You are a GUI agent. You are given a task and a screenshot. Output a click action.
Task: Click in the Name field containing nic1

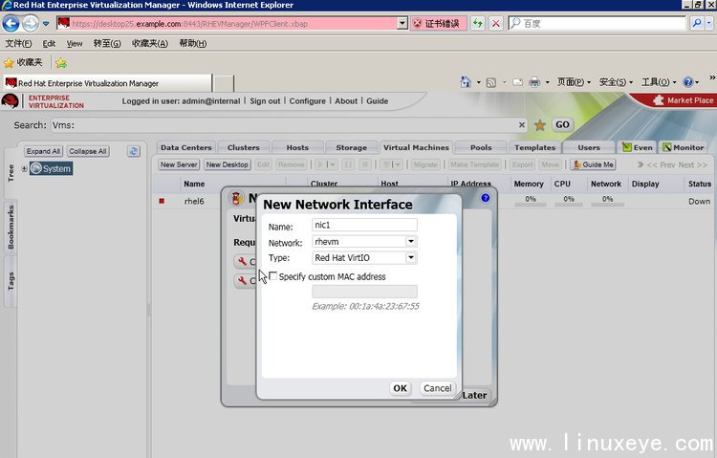click(364, 225)
